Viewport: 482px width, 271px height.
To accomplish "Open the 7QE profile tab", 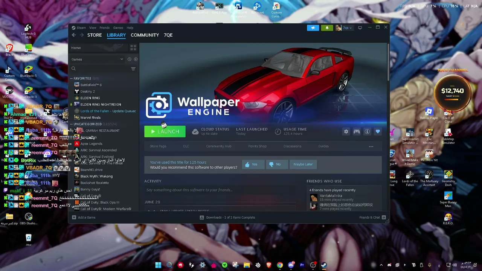I will 168,35.
